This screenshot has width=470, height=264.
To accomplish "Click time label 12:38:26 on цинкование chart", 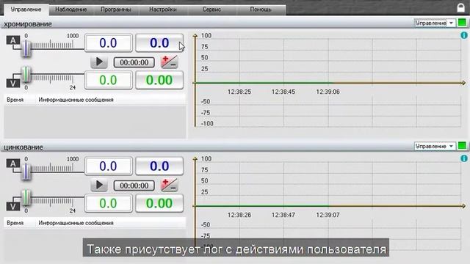I will (x=239, y=215).
